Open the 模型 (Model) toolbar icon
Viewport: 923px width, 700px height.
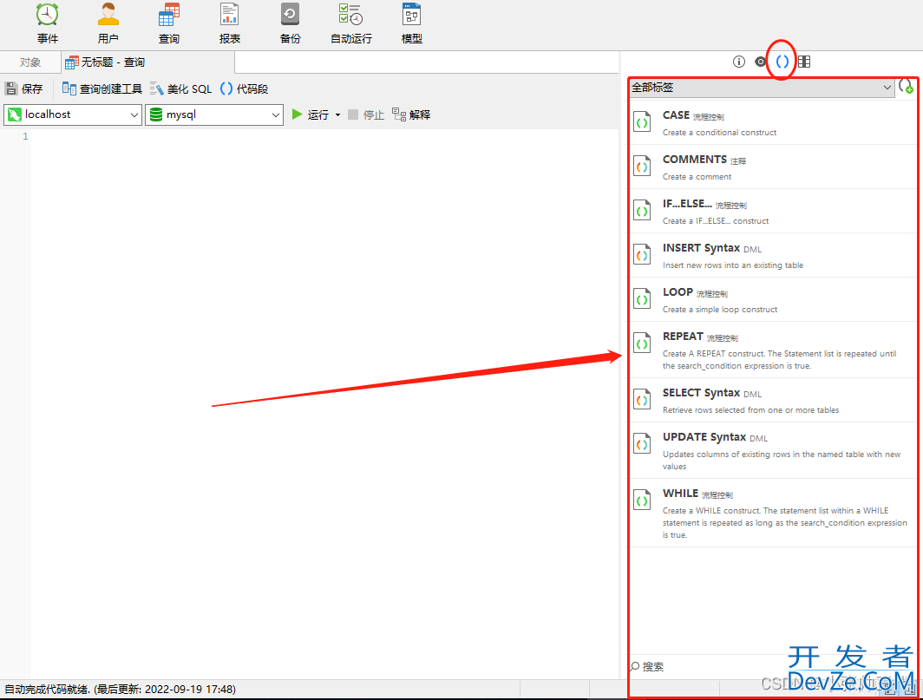(x=411, y=23)
